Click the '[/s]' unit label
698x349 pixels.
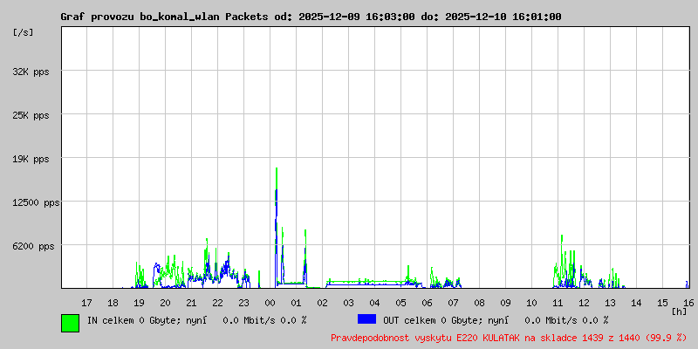pos(23,32)
